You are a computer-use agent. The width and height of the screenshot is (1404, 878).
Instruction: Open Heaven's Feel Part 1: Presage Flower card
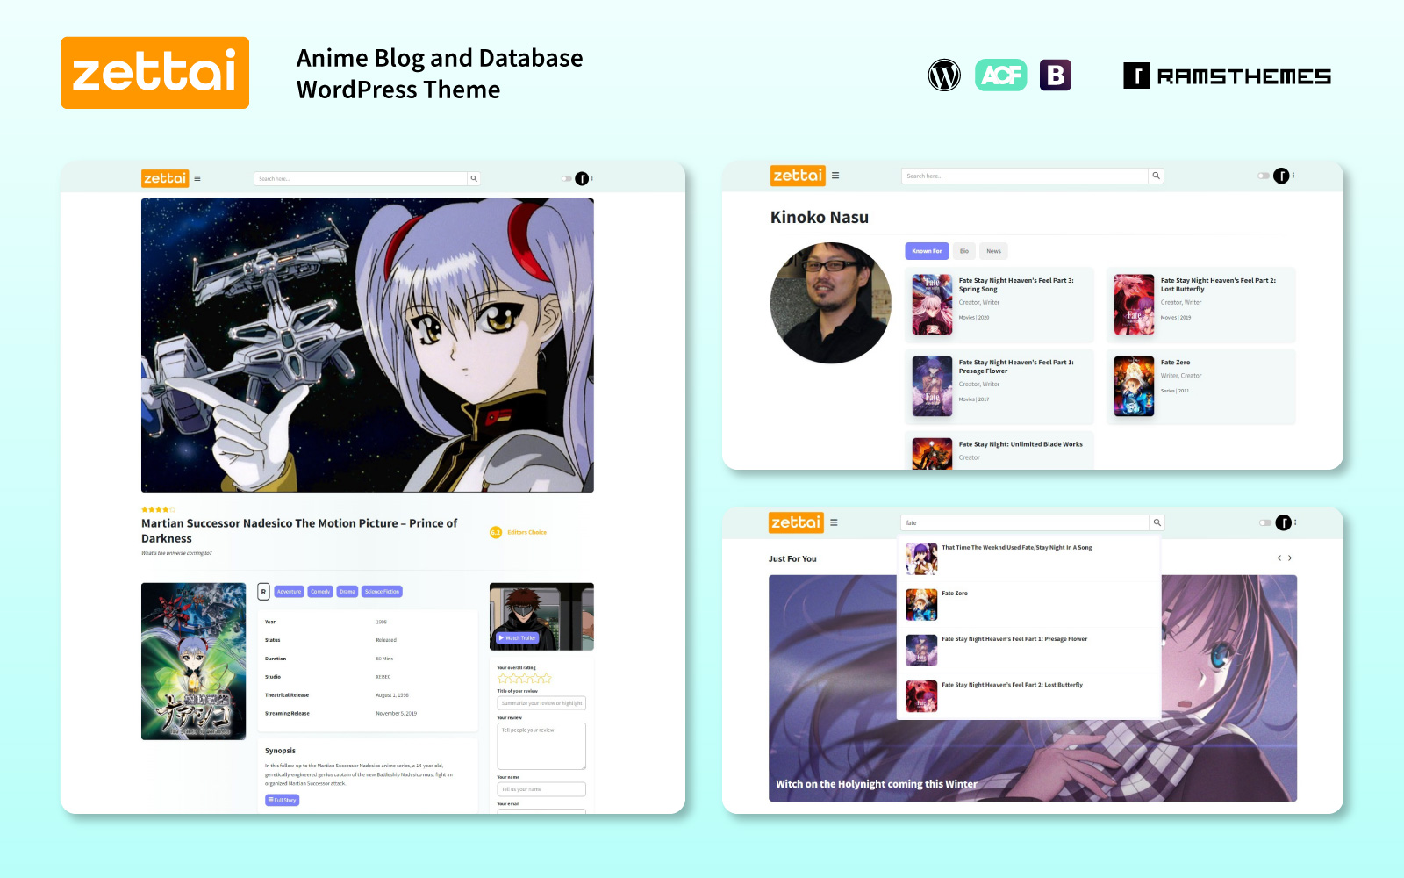[999, 386]
